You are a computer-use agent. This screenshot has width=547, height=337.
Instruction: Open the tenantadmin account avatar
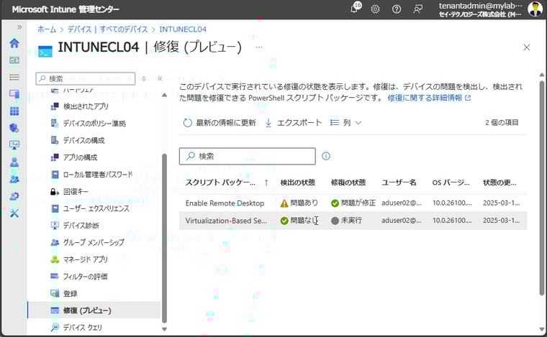point(535,9)
